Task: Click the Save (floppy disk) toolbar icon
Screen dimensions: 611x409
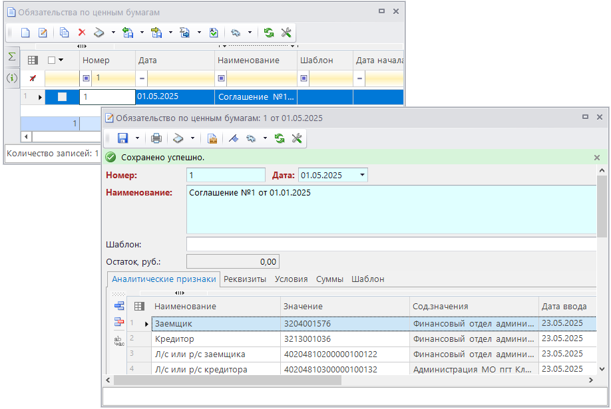Action: 122,138
